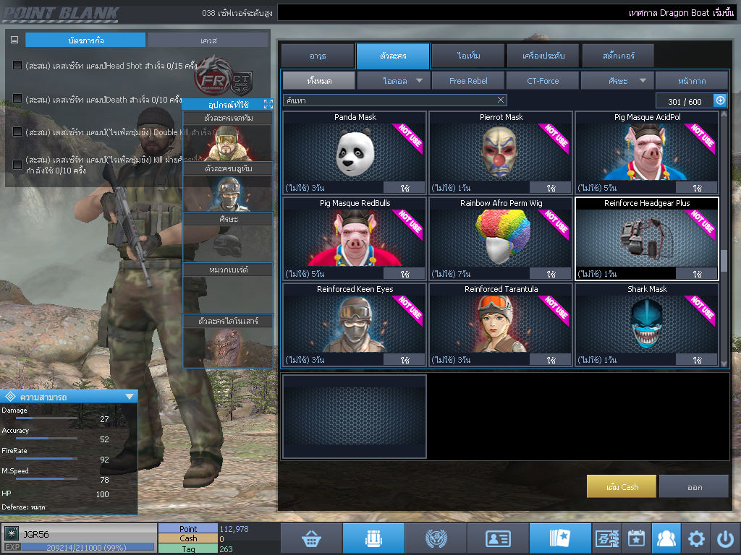Viewport: 741px width, 555px height.
Task: Select the headgear equipment slot
Action: [x=228, y=238]
